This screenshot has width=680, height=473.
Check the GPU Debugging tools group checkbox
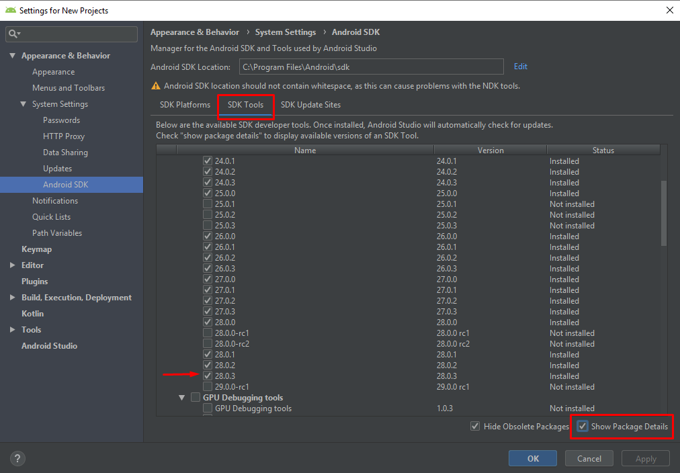tap(196, 398)
